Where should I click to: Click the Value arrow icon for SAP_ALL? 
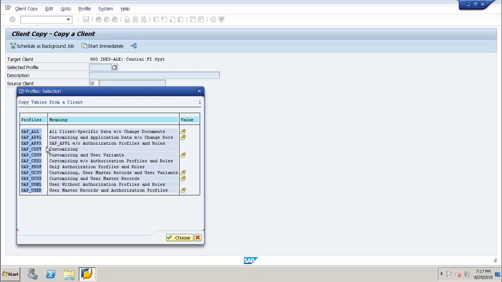pyautogui.click(x=183, y=132)
